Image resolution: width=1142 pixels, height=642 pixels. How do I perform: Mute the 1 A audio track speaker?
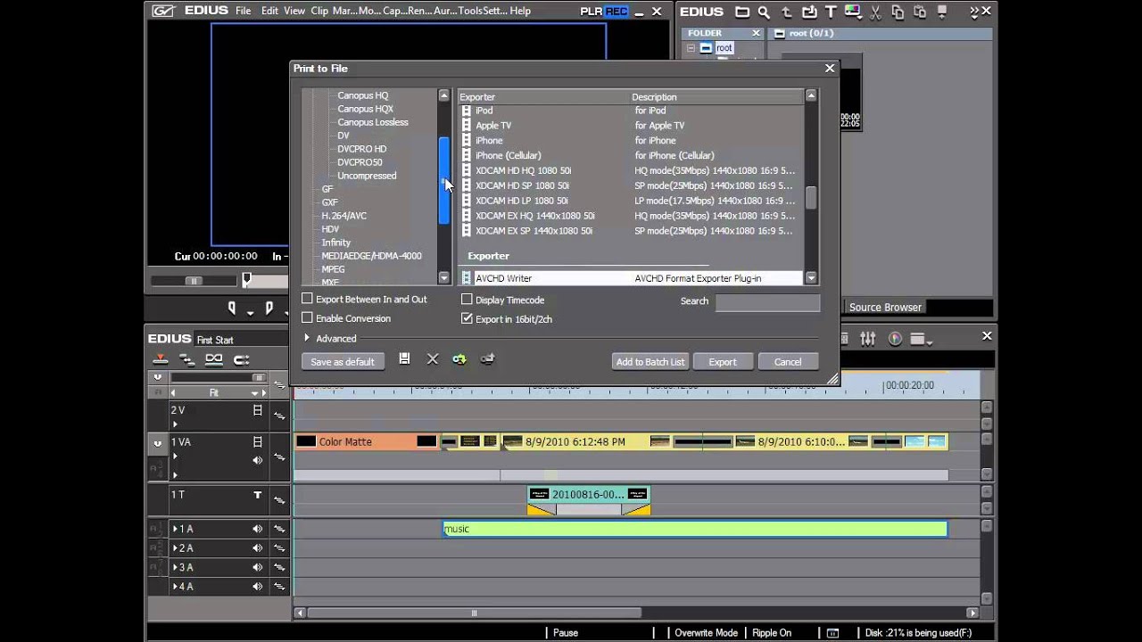[x=257, y=529]
